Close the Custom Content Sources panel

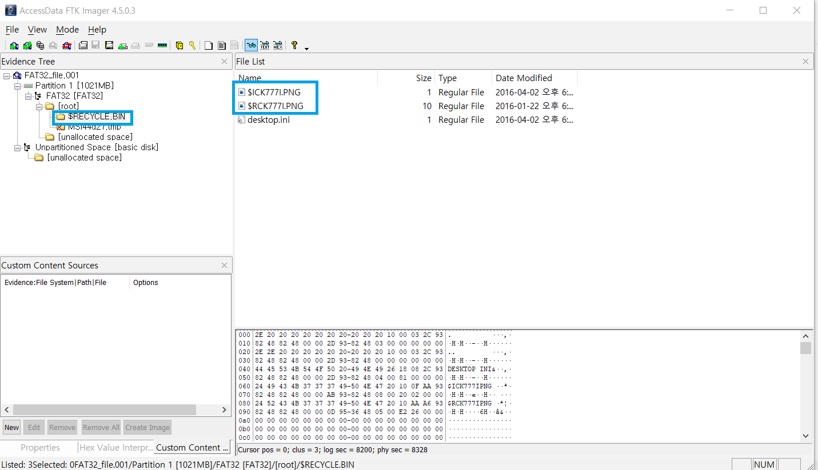tap(224, 265)
